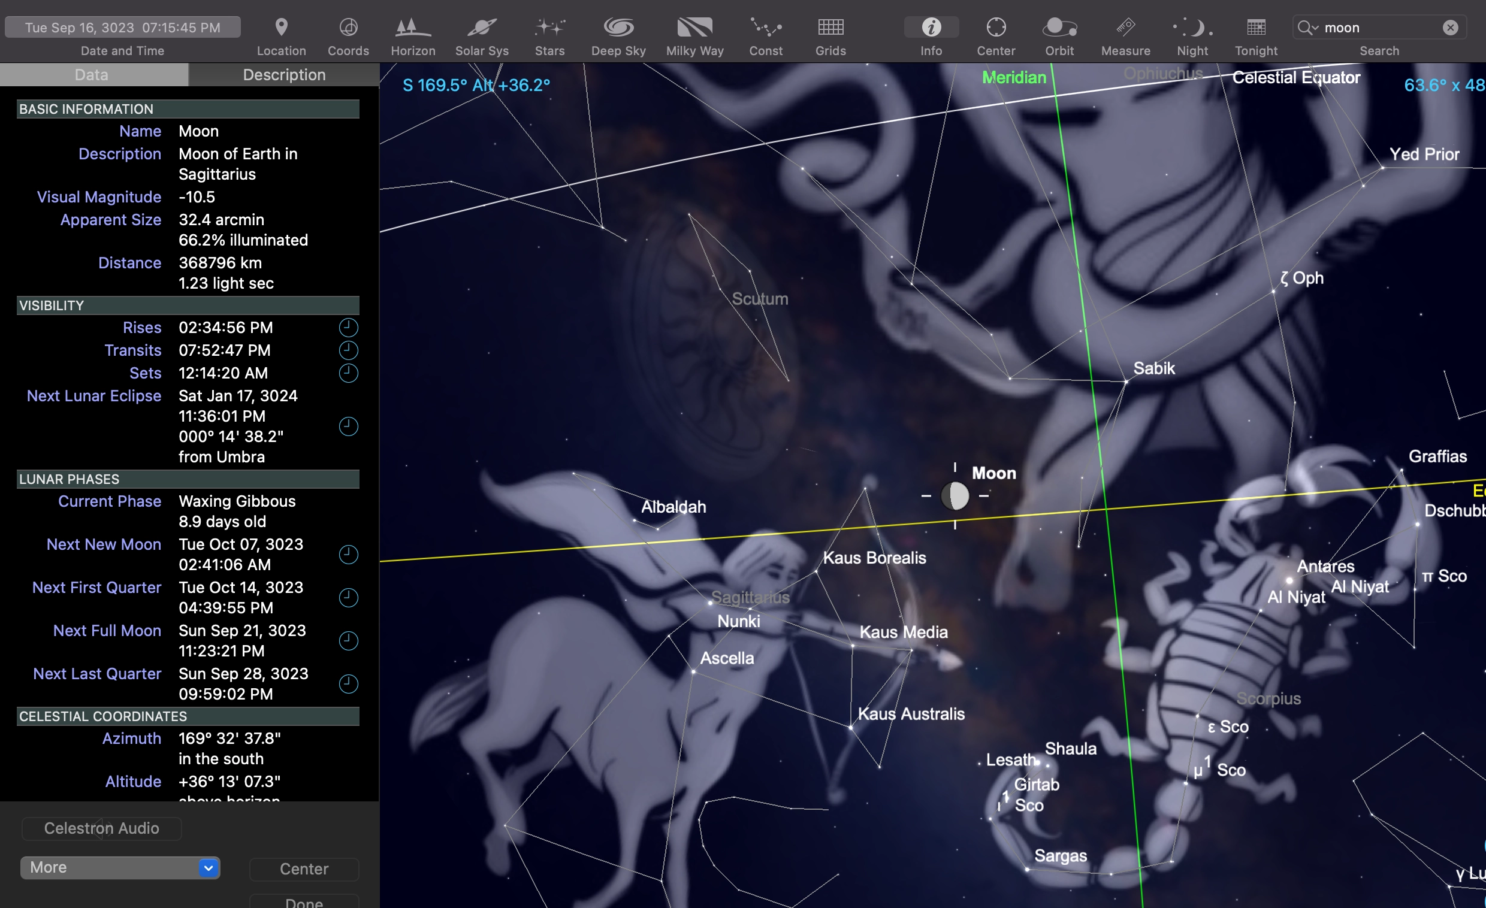Click the Azimuth coordinate value
The height and width of the screenshot is (908, 1486).
tap(229, 738)
